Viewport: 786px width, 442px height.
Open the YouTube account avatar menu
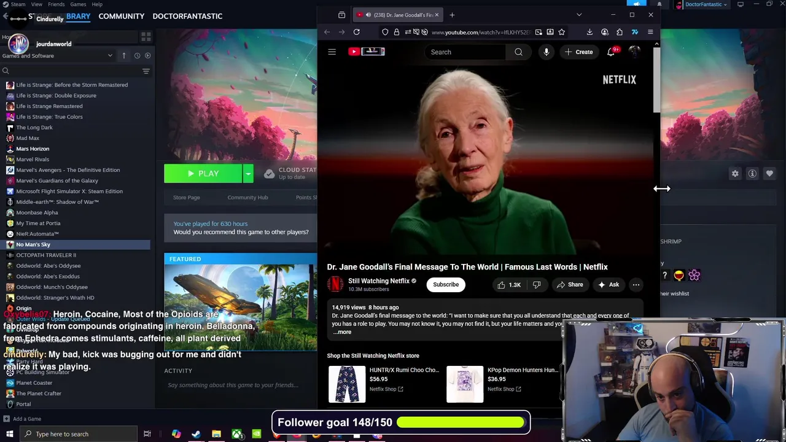coord(634,52)
